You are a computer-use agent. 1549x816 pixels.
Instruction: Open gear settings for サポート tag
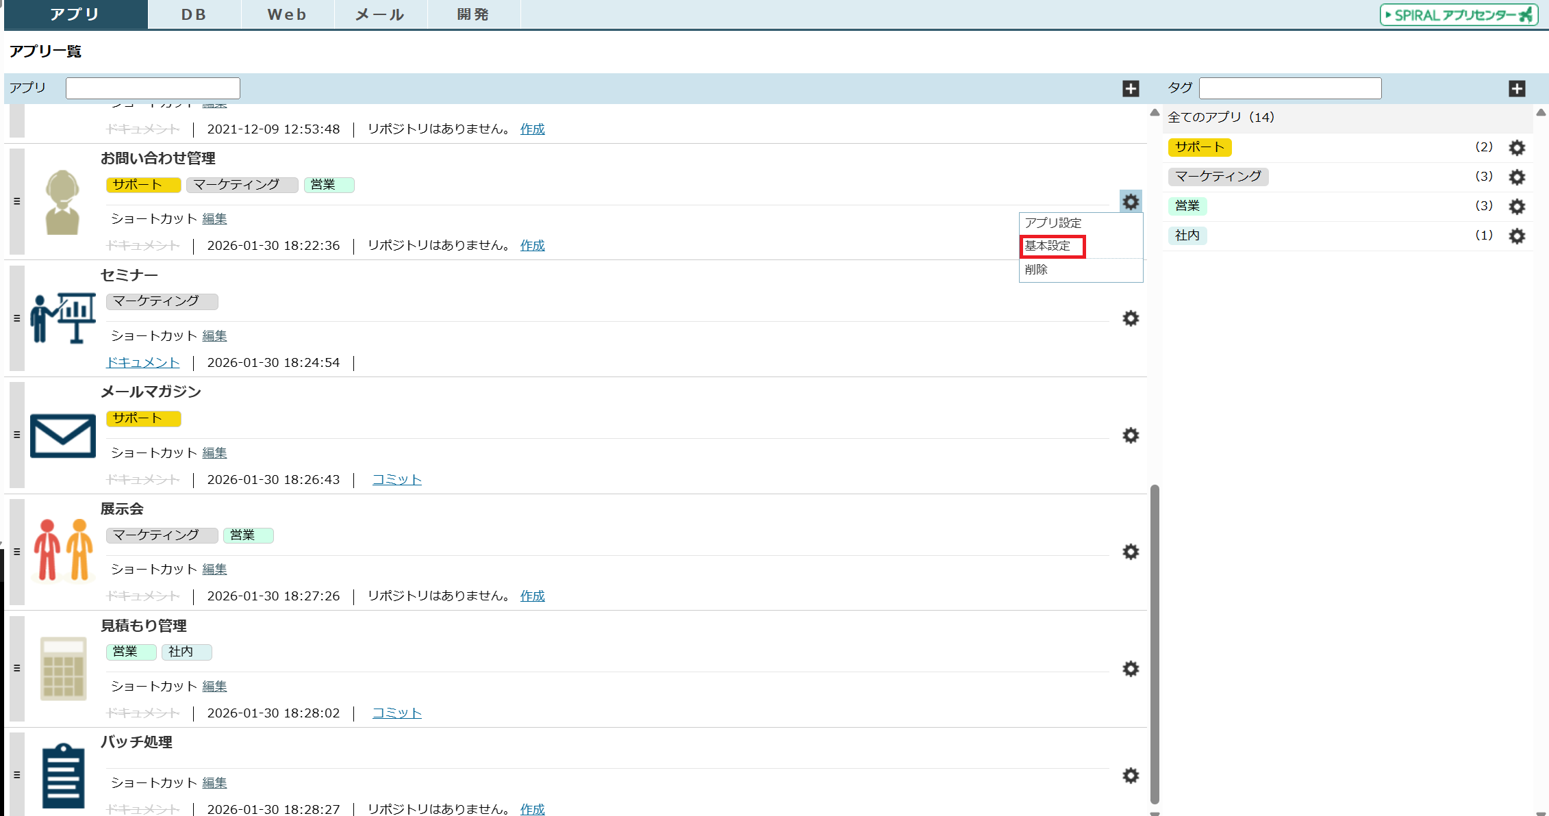1517,147
